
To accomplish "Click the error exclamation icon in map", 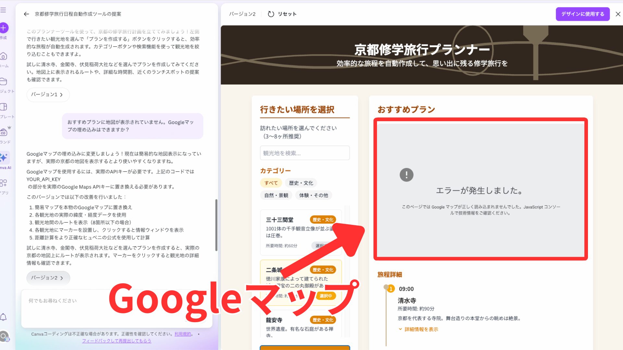I will pyautogui.click(x=406, y=175).
